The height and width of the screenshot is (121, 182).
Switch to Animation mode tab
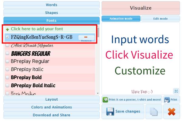point(121,19)
